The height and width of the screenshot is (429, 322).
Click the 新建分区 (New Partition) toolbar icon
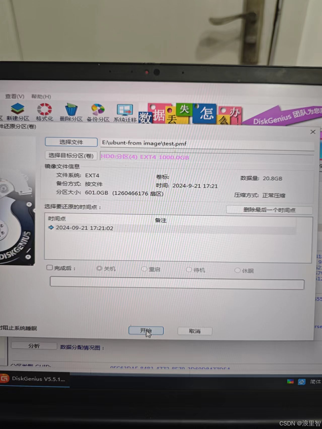point(17,112)
